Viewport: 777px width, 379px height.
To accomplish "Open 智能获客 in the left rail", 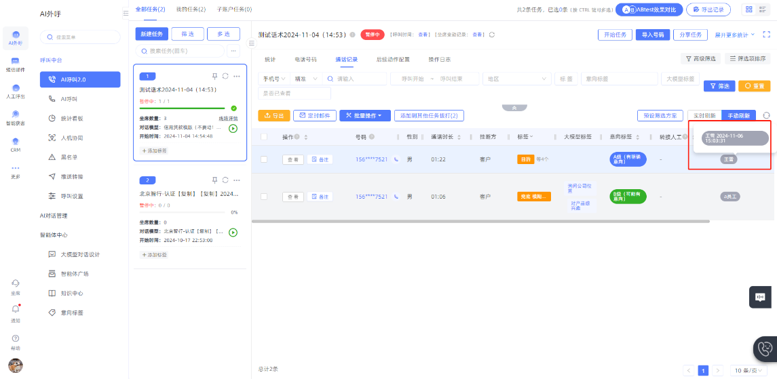I will pyautogui.click(x=16, y=116).
